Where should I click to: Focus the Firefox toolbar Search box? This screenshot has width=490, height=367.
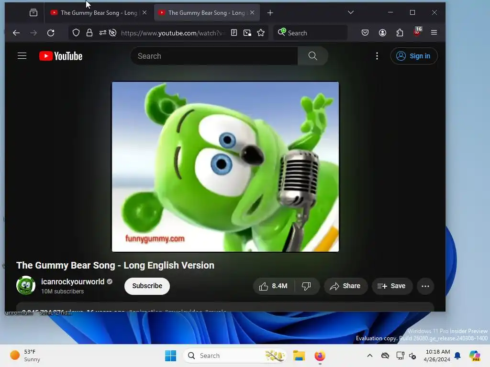click(x=310, y=33)
